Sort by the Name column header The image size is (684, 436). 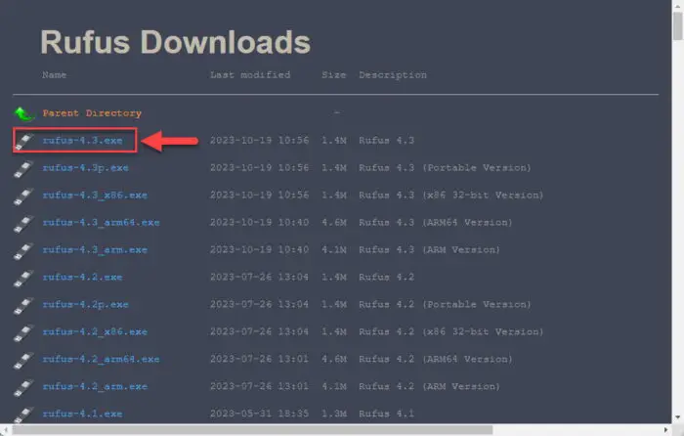click(55, 75)
